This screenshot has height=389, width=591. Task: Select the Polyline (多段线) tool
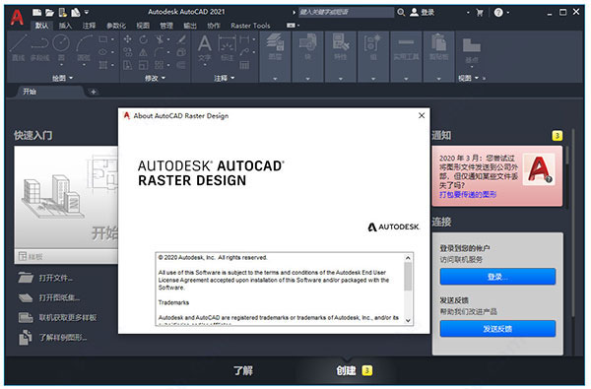pos(40,47)
